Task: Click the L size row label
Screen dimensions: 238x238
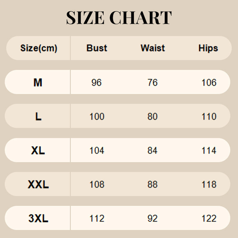Action: click(38, 116)
